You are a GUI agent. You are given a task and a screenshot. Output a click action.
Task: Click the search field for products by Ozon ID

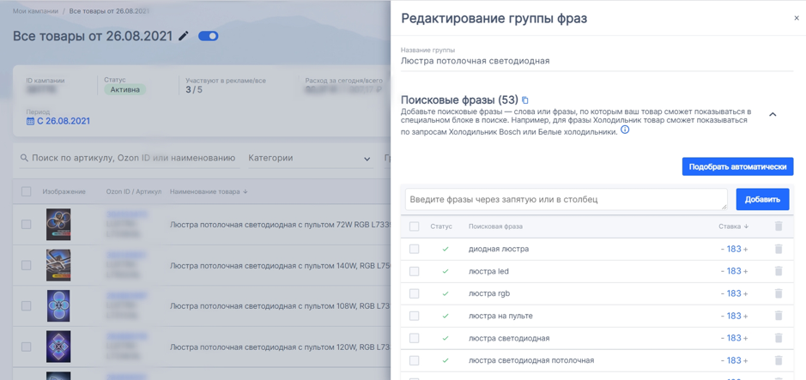[130, 158]
